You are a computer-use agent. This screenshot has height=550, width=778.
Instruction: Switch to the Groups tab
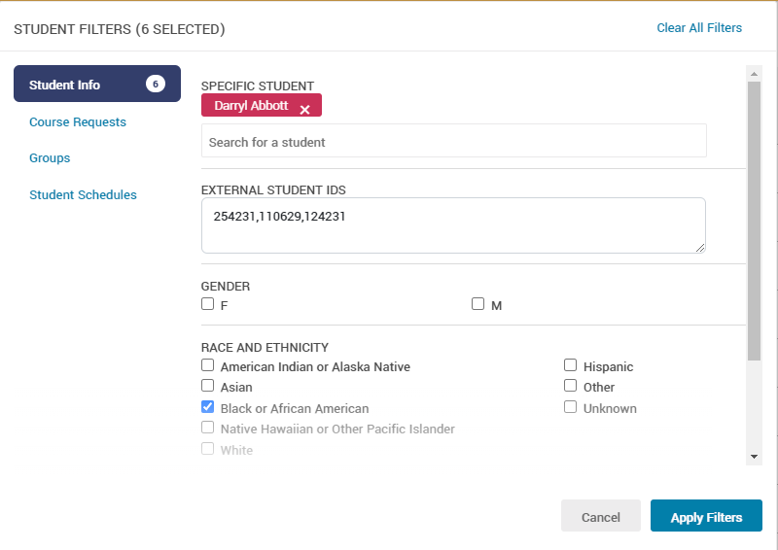tap(50, 158)
